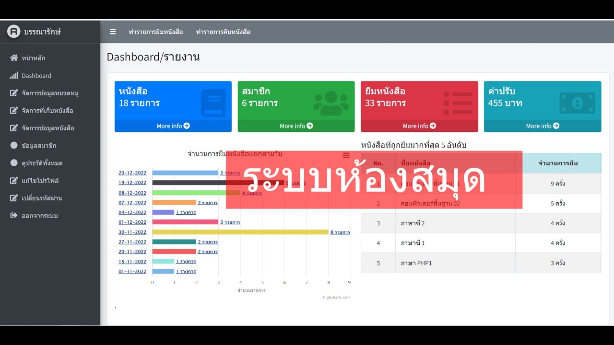Click the money icon in ค่าปรับ card
This screenshot has width=614, height=345.
coord(578,103)
